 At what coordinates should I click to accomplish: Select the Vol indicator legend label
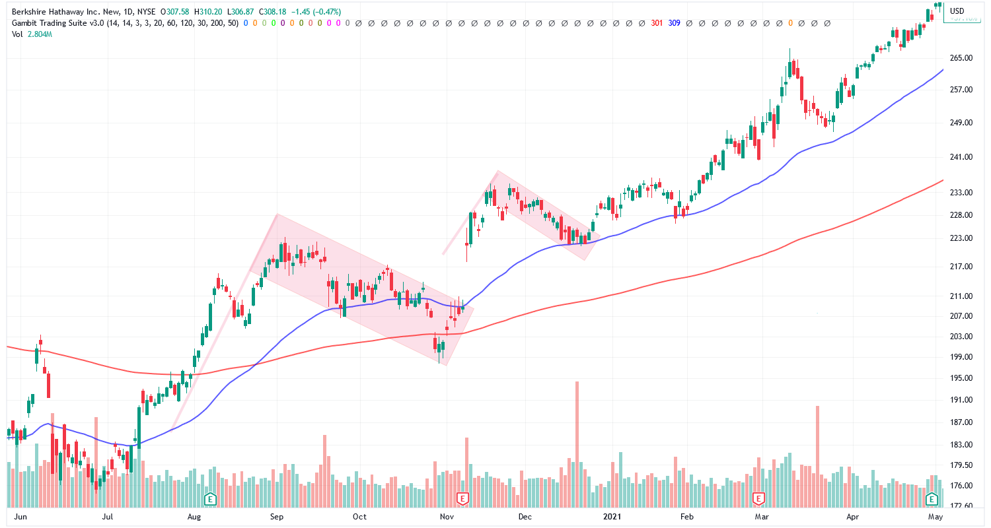(x=18, y=34)
